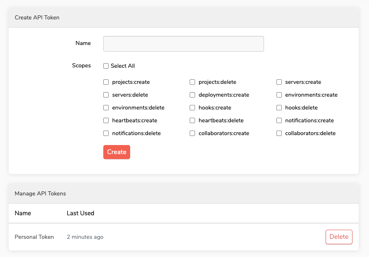Tick the hooks:delete checkbox
Viewport: 369px width, 257px height.
click(279, 107)
